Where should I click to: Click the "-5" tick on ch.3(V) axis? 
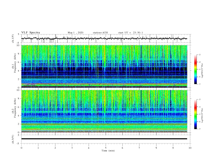pos(18,143)
